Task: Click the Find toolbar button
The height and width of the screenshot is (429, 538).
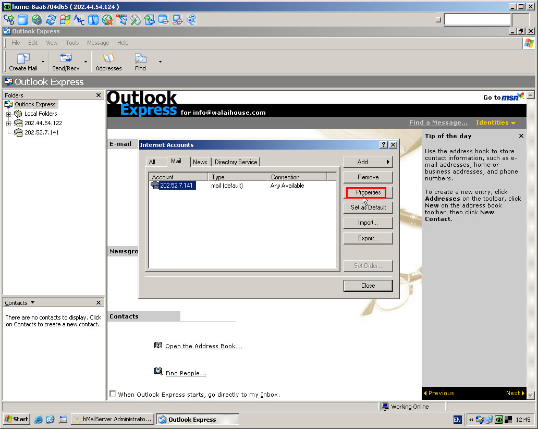Action: (140, 62)
